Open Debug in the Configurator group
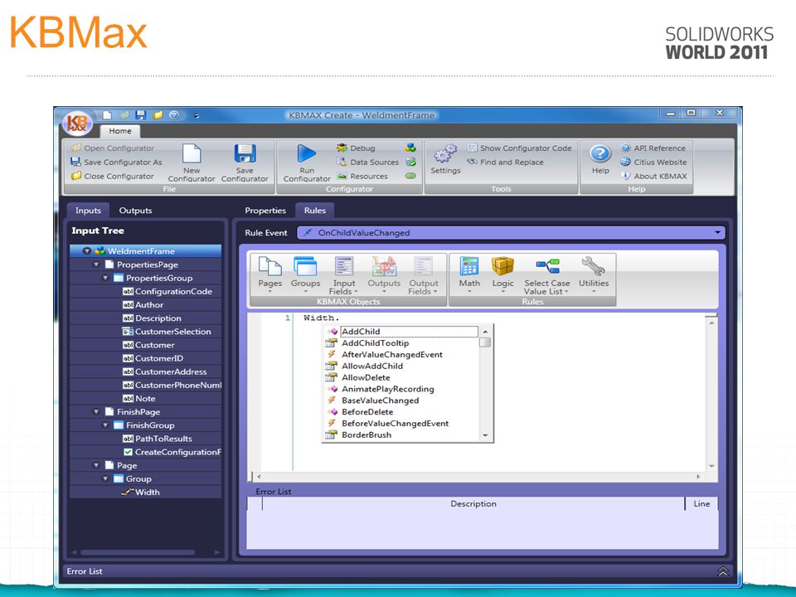The image size is (796, 597). pyautogui.click(x=356, y=148)
